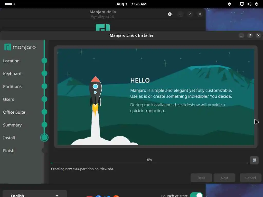Select the Partitions step in sidebar
This screenshot has height=197, width=263.
pos(12,87)
